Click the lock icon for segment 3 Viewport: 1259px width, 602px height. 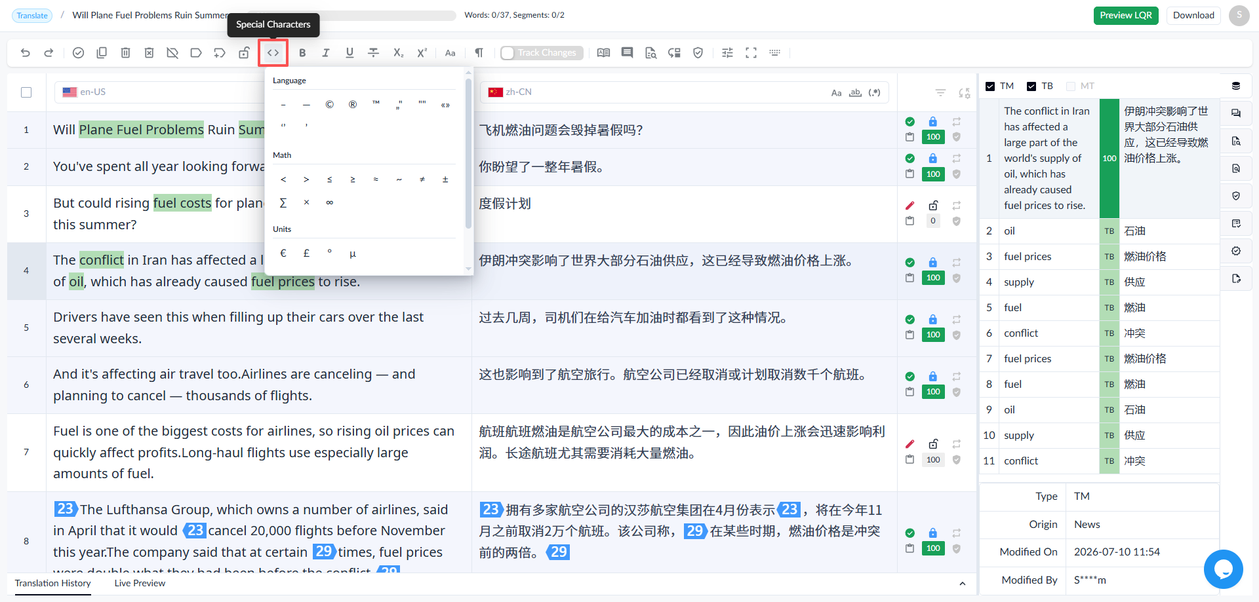click(932, 206)
